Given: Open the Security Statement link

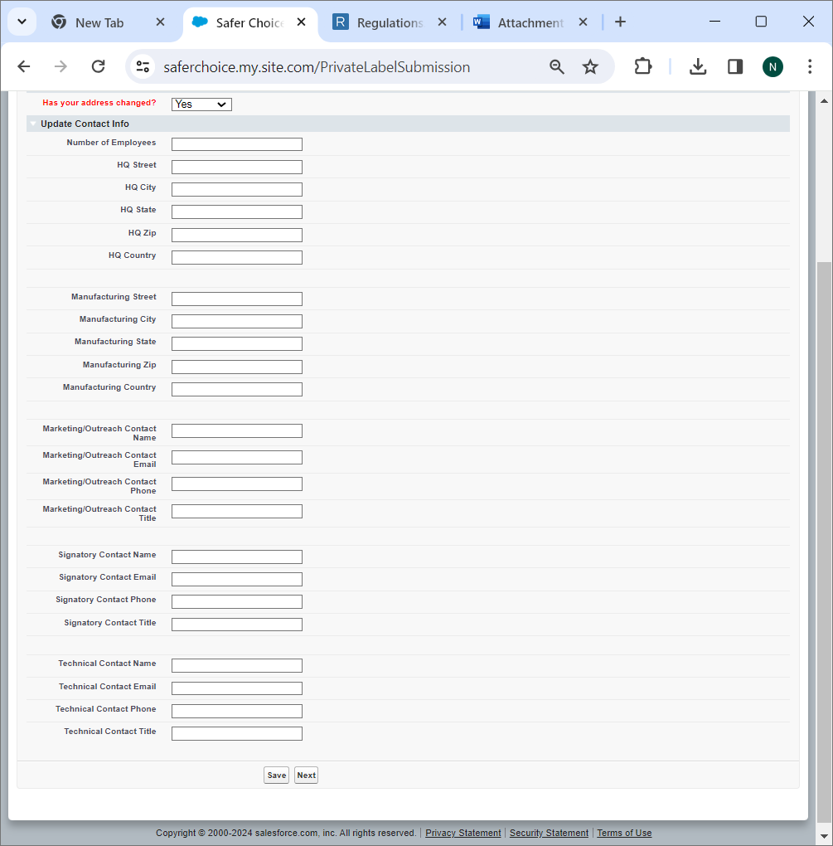Looking at the screenshot, I should pyautogui.click(x=549, y=833).
